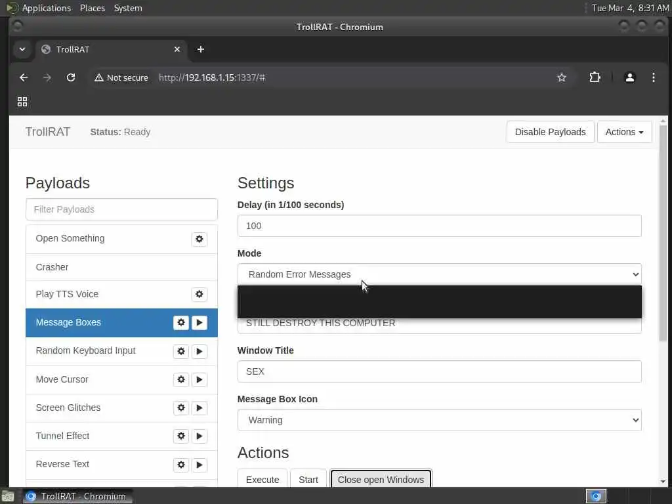
Task: Click Close open Windows button
Action: coord(381,480)
